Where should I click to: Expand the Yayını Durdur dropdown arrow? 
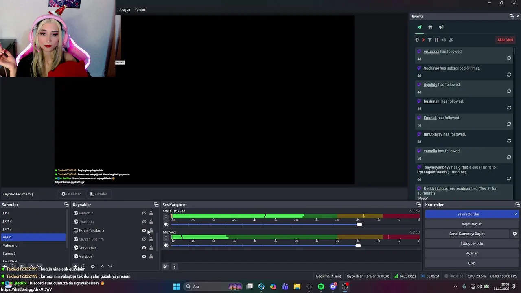pos(515,214)
